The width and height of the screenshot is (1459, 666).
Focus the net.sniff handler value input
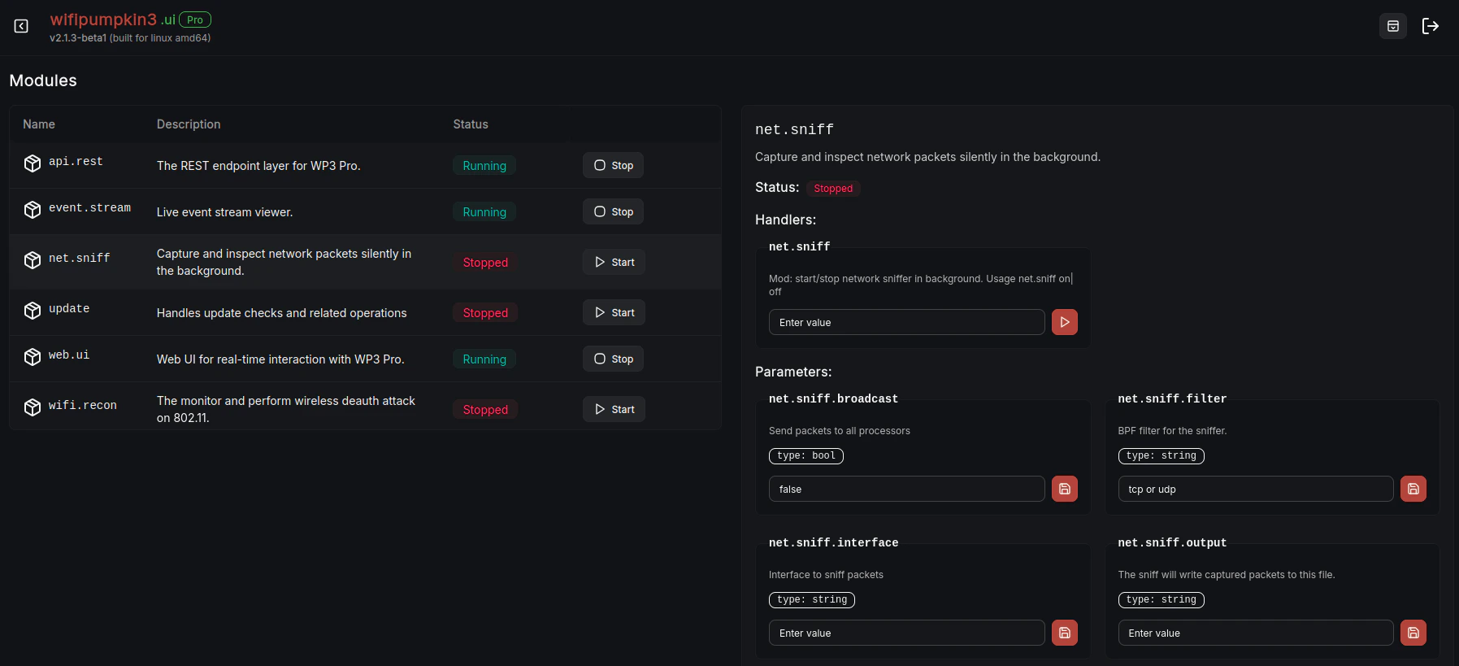(x=907, y=322)
